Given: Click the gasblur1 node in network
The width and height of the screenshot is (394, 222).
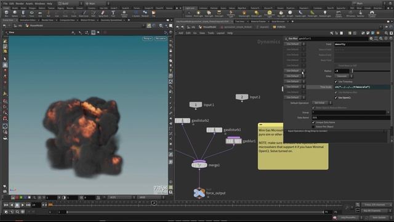Looking at the screenshot, I should tap(234, 141).
